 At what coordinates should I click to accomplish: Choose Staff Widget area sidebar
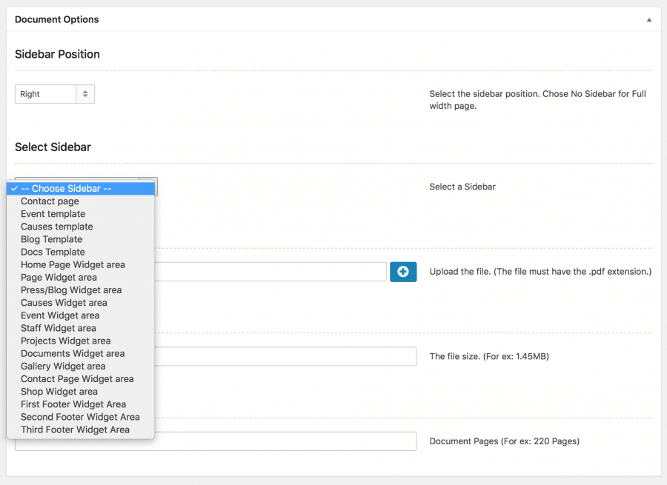pyautogui.click(x=81, y=328)
